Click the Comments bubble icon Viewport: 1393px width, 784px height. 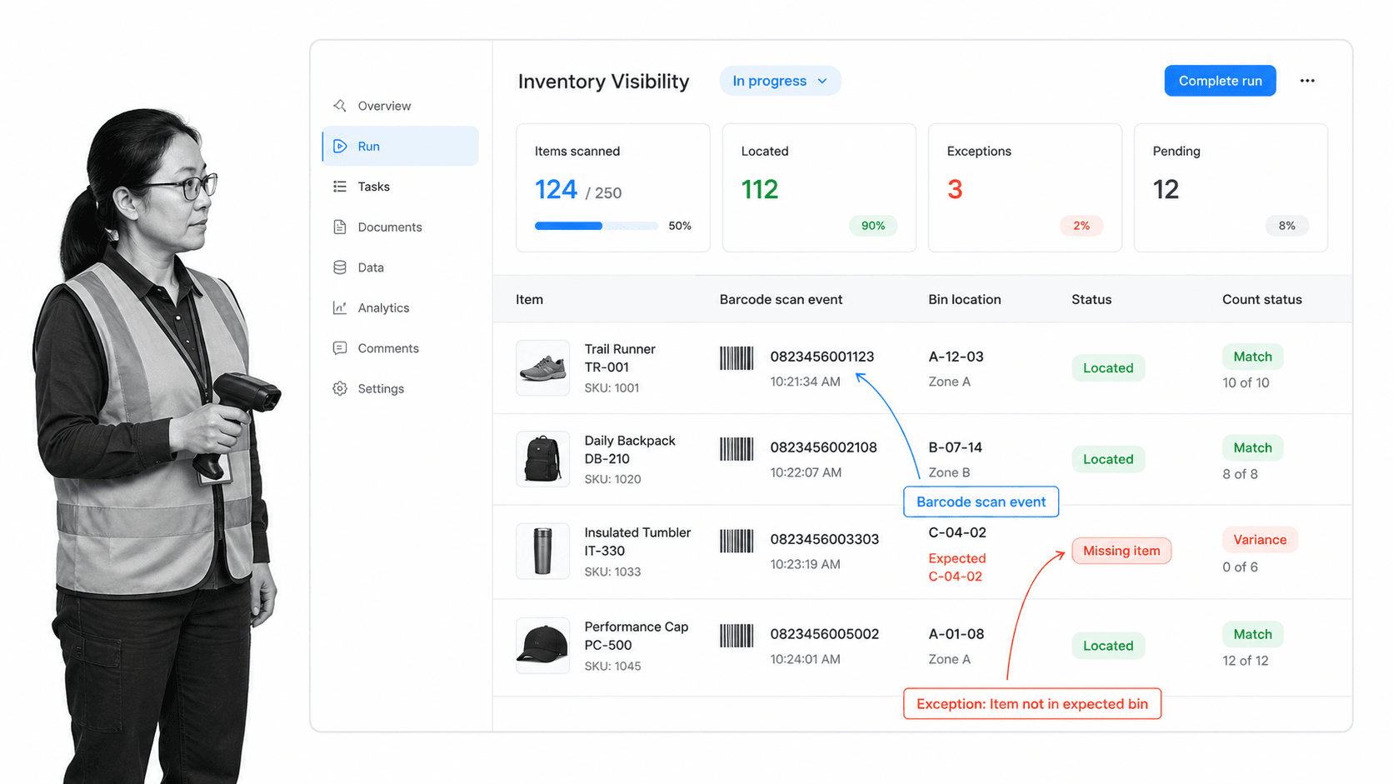point(340,348)
